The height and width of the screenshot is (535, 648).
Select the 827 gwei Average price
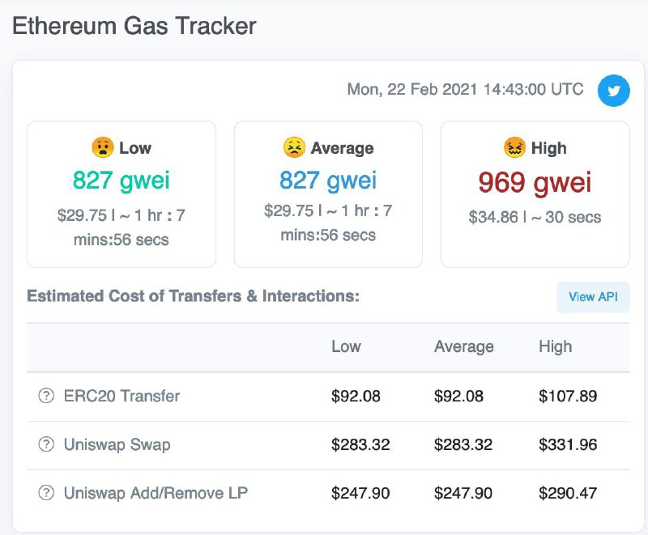tap(328, 180)
